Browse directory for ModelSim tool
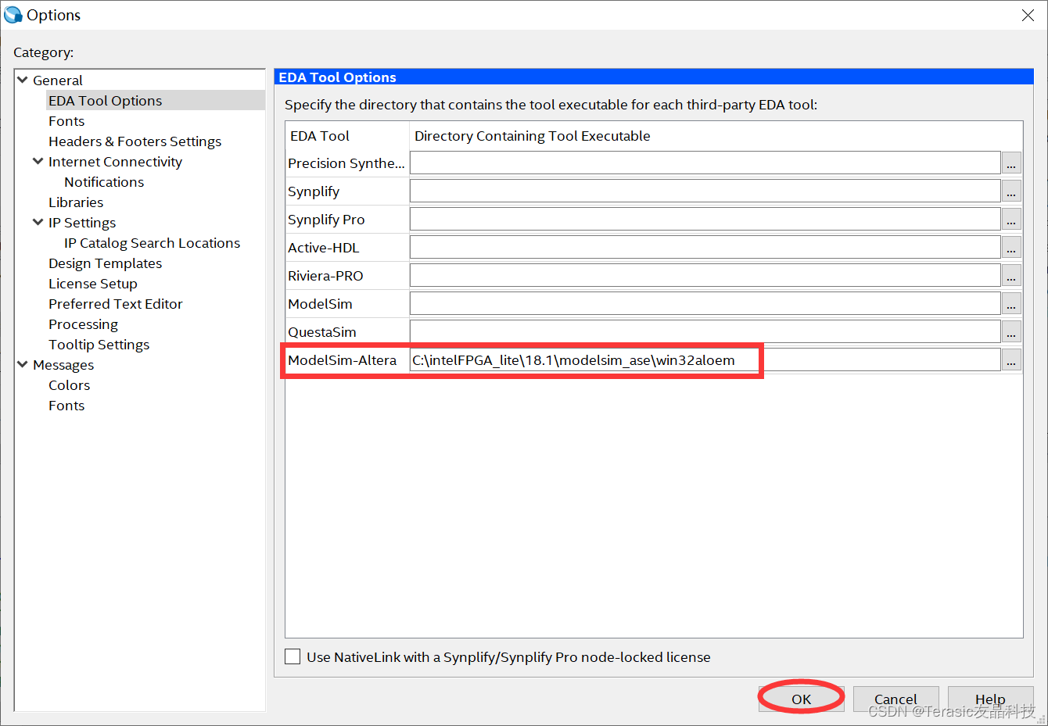The image size is (1048, 726). (1011, 303)
